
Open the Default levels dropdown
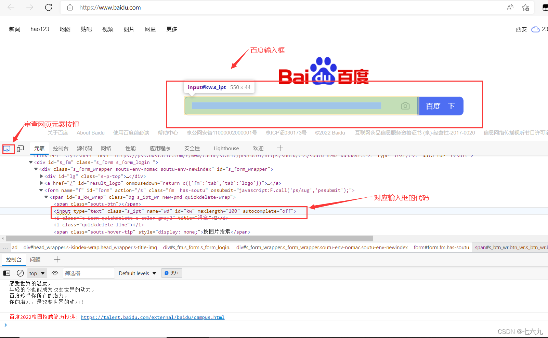click(x=138, y=273)
